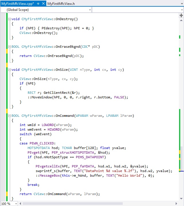The height and width of the screenshot is (206, 184).
Task: Collapse the OnDestroy function block
Action: click(9, 19)
